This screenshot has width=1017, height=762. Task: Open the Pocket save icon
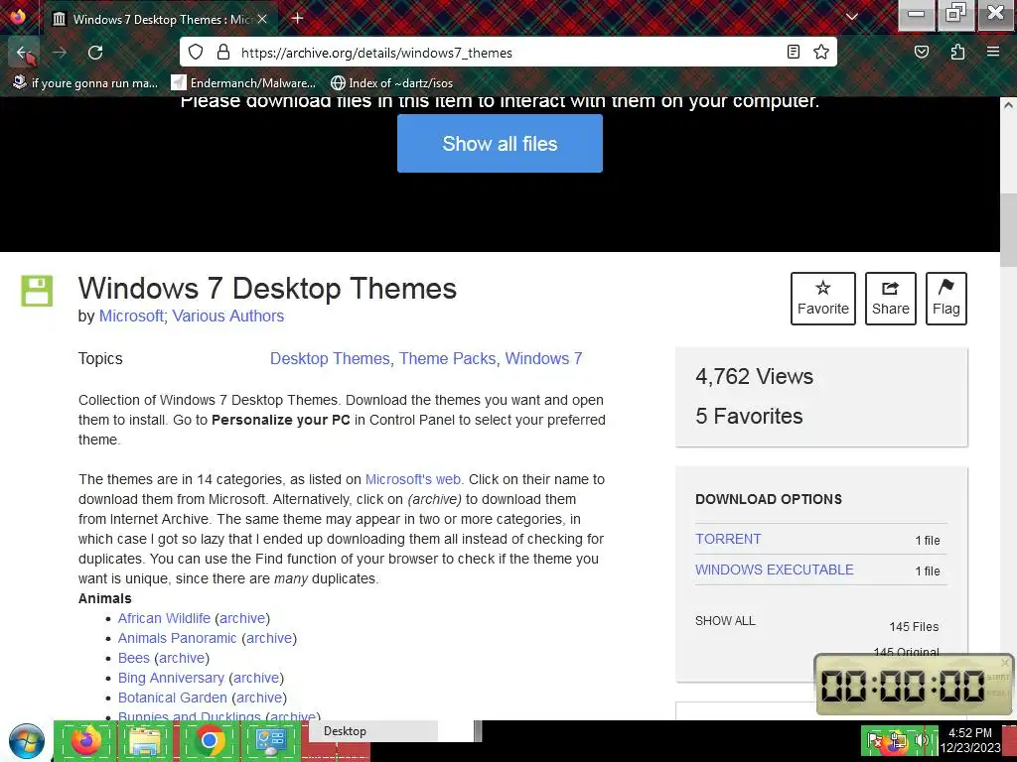click(x=922, y=52)
